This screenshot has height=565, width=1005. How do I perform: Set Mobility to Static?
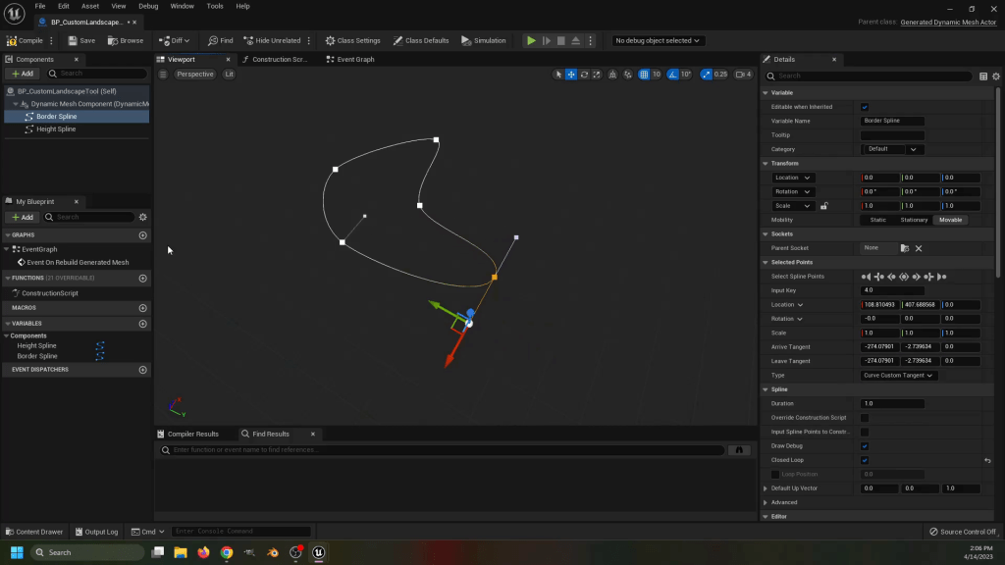(877, 220)
